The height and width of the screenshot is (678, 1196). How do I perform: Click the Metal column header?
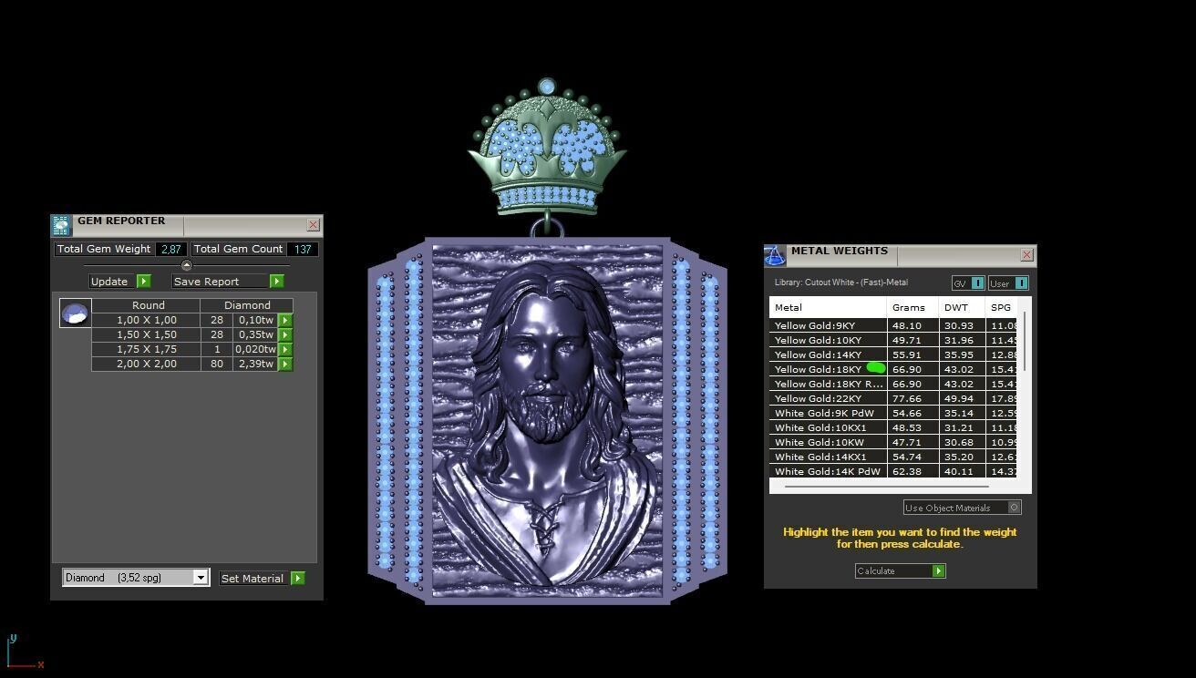coord(828,307)
